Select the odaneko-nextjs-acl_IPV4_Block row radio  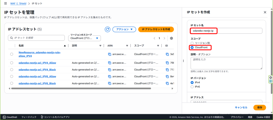(x=11, y=70)
